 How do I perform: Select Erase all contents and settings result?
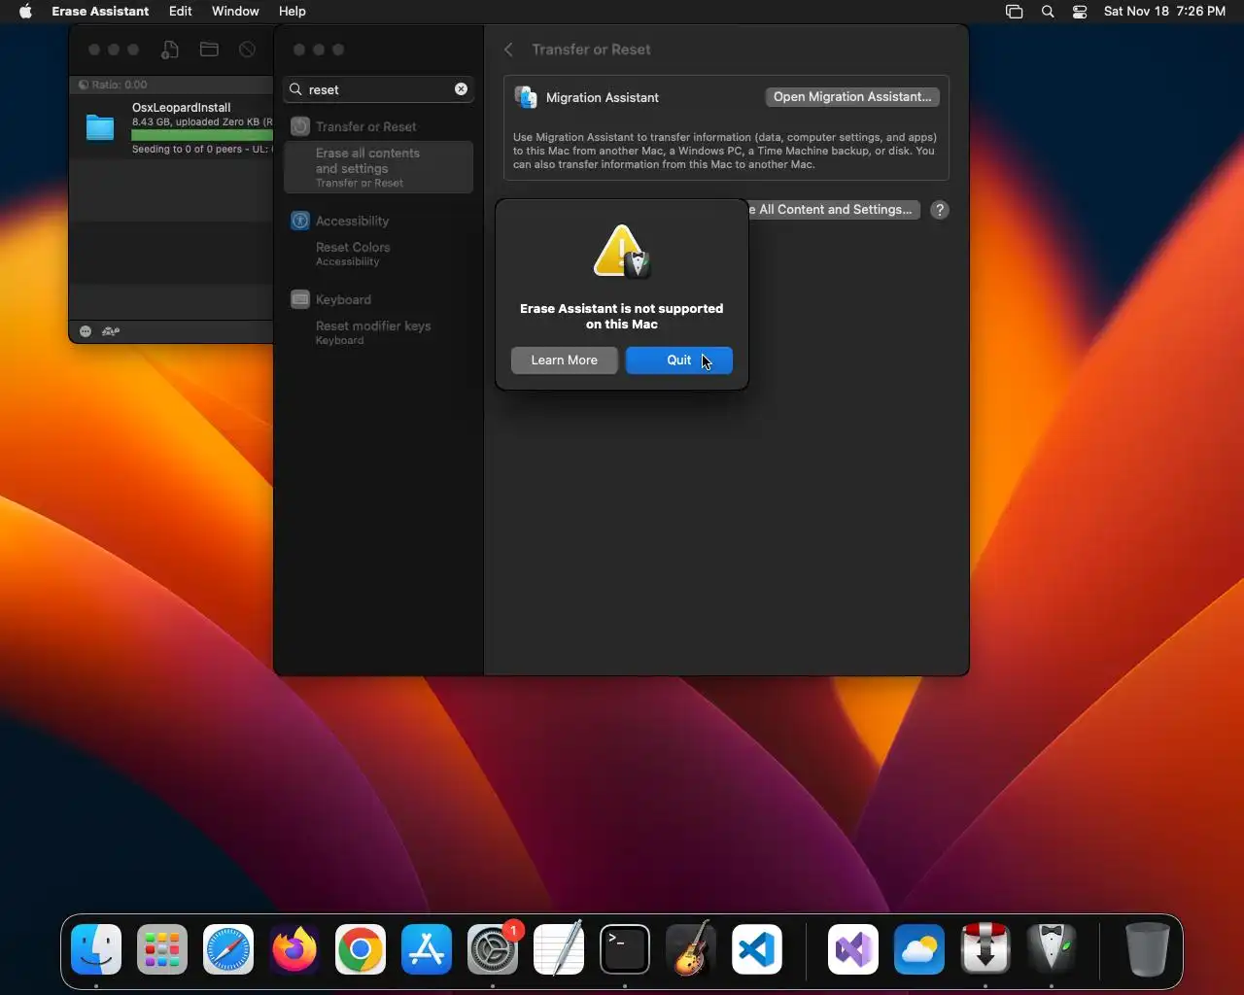[x=378, y=167]
